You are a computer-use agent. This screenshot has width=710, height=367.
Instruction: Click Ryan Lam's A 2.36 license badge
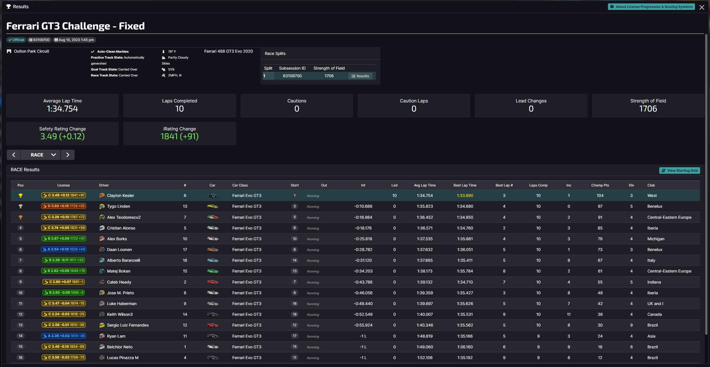pyautogui.click(x=63, y=336)
